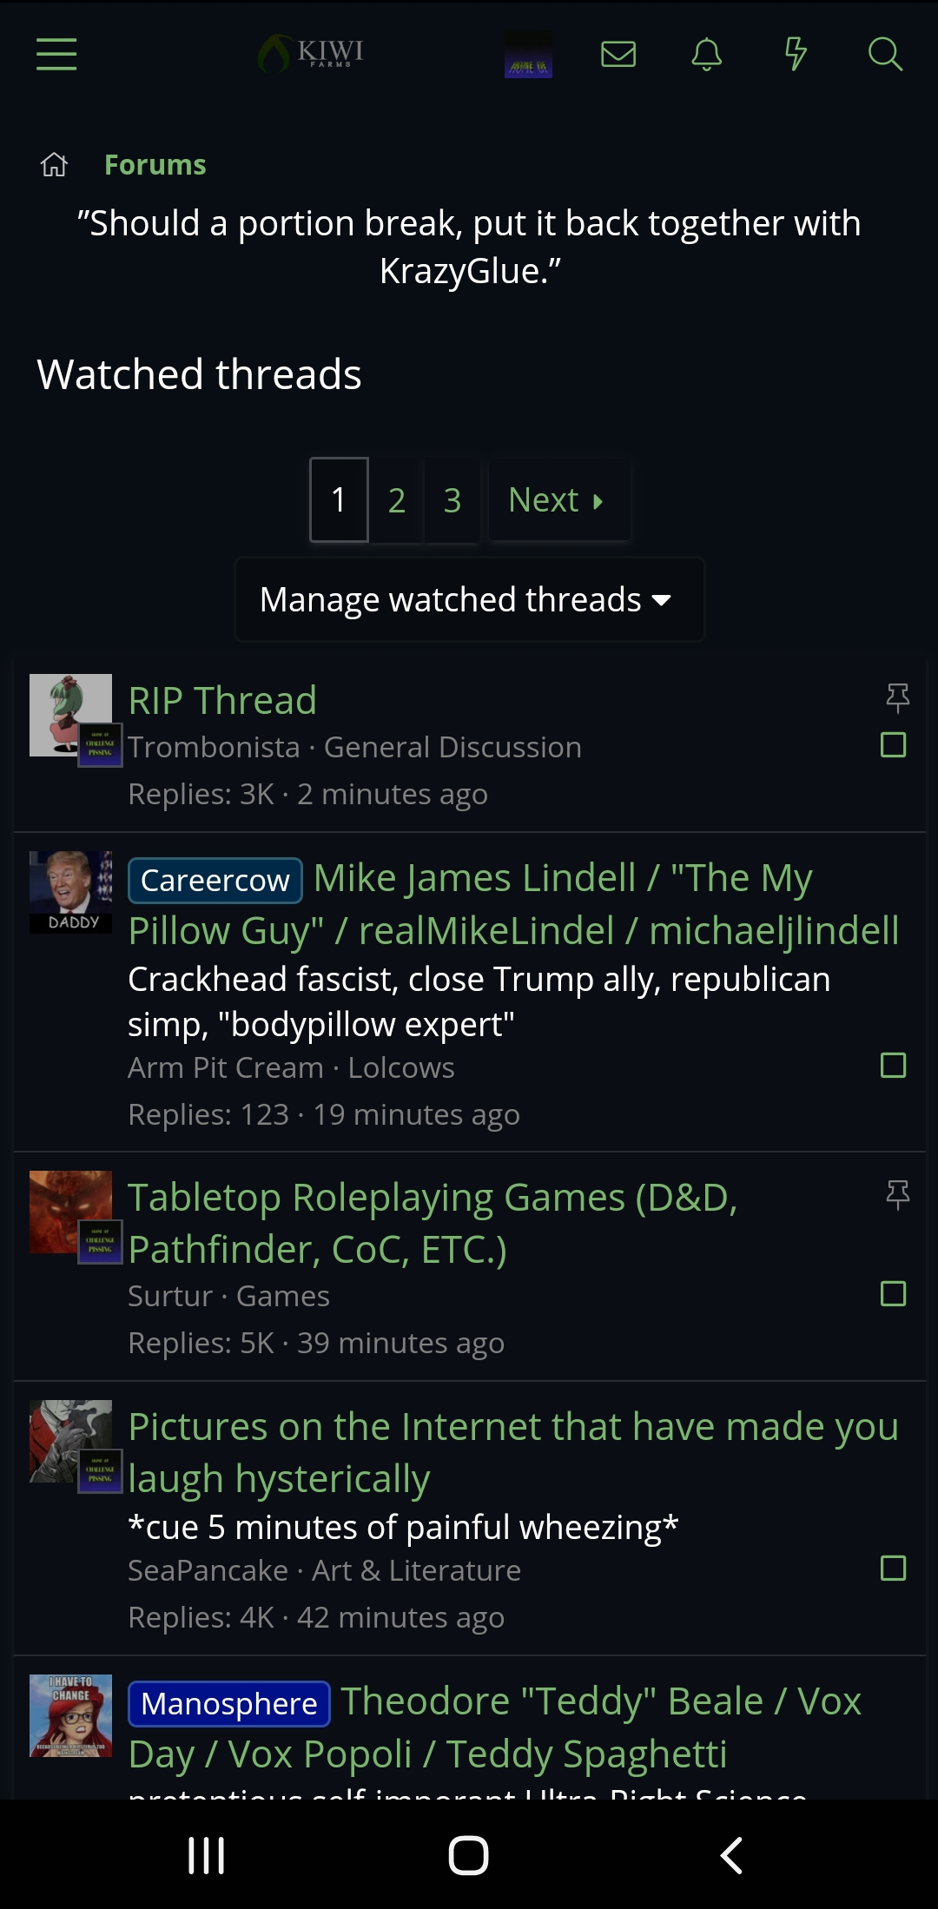Expand Manage watched threads dropdown
Viewport: 938px width, 1909px height.
point(469,599)
